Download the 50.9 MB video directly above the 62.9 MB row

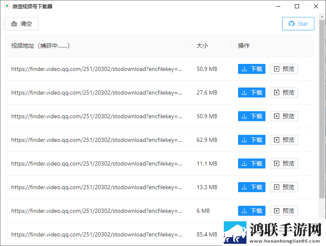click(x=252, y=116)
